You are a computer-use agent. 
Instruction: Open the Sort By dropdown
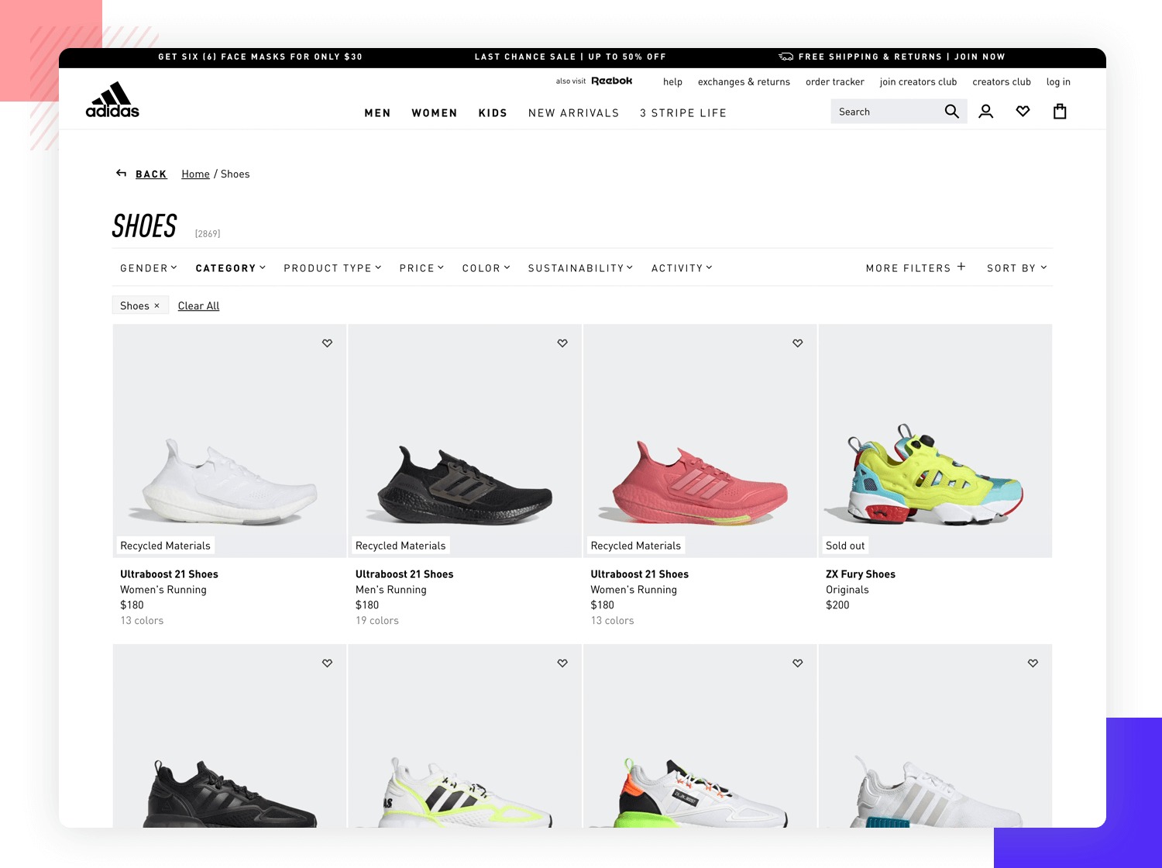tap(1017, 268)
